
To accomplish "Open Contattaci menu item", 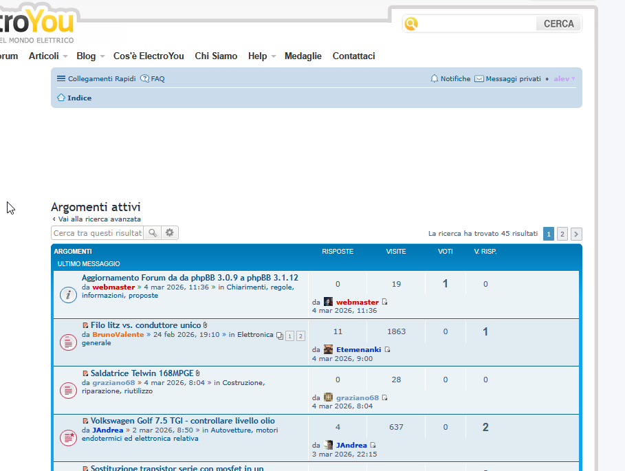I will [353, 56].
